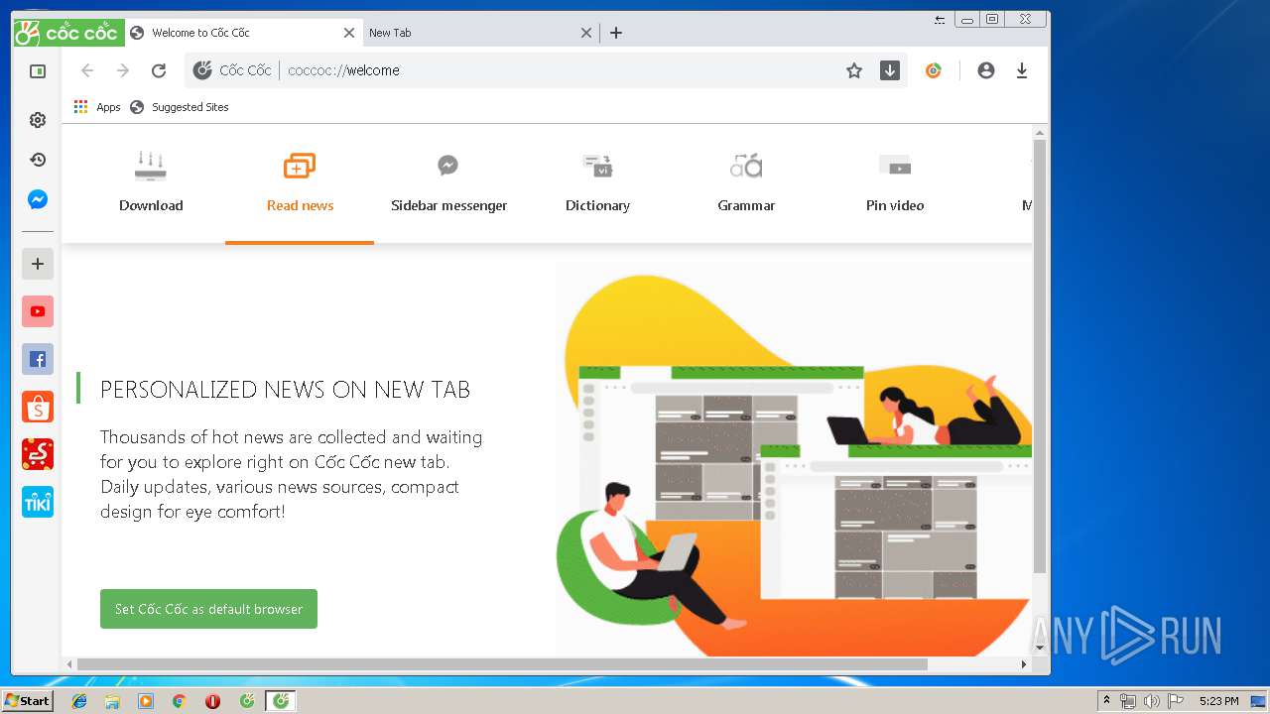Show hidden system tray icons

pyautogui.click(x=1106, y=701)
